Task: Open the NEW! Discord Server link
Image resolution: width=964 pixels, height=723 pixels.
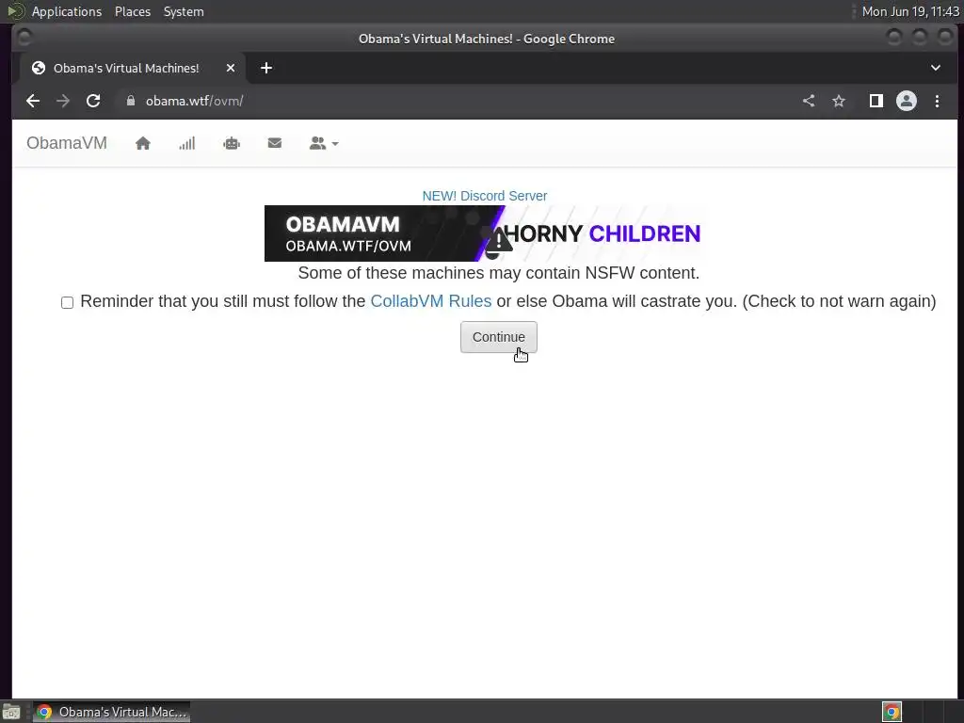Action: pos(485,196)
